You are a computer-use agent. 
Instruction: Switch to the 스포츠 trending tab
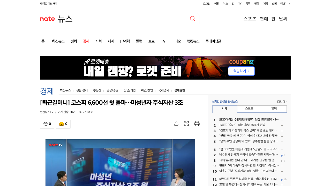coord(249,109)
